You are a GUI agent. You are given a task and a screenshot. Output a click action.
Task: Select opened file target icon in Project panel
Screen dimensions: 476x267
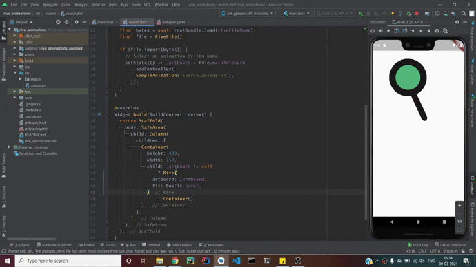58,22
